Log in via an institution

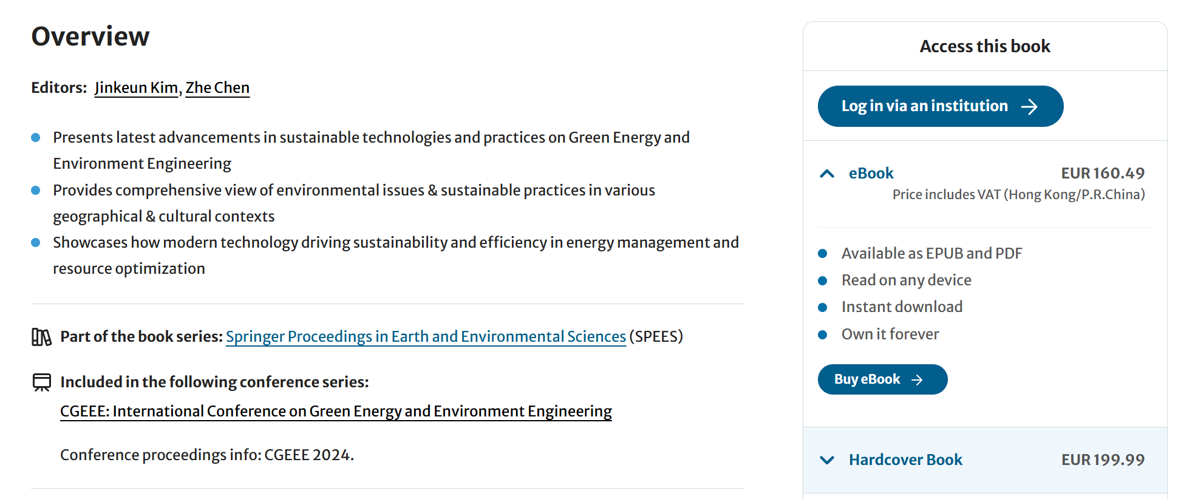coord(924,106)
